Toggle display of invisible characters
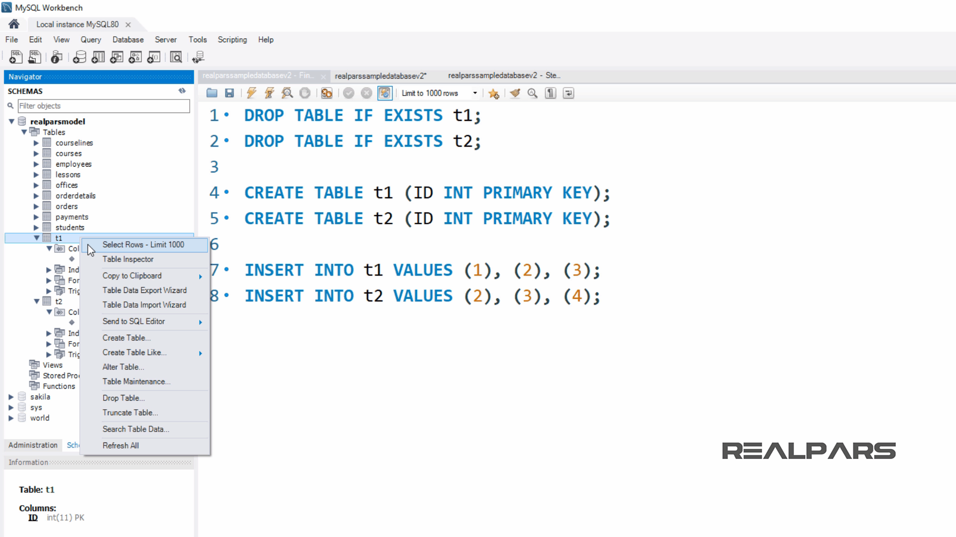The width and height of the screenshot is (956, 537). [550, 93]
